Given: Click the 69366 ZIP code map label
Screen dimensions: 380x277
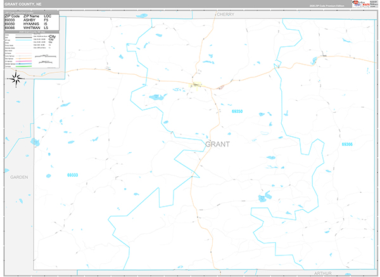Looking at the screenshot, I should click(348, 145).
